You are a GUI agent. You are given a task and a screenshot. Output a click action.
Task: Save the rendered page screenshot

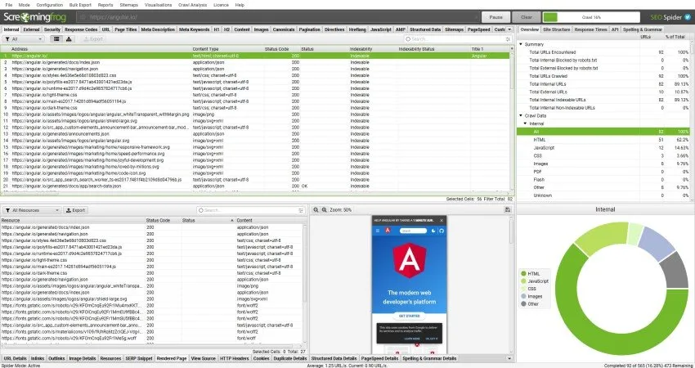[x=509, y=210]
